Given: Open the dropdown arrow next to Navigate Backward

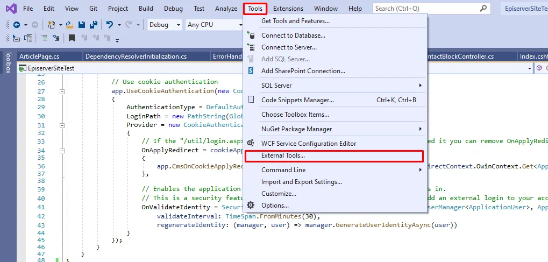Looking at the screenshot, I should [x=25, y=25].
